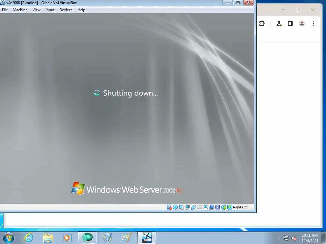Click the hard disk activity status icon
The height and width of the screenshot is (244, 326).
[169, 207]
